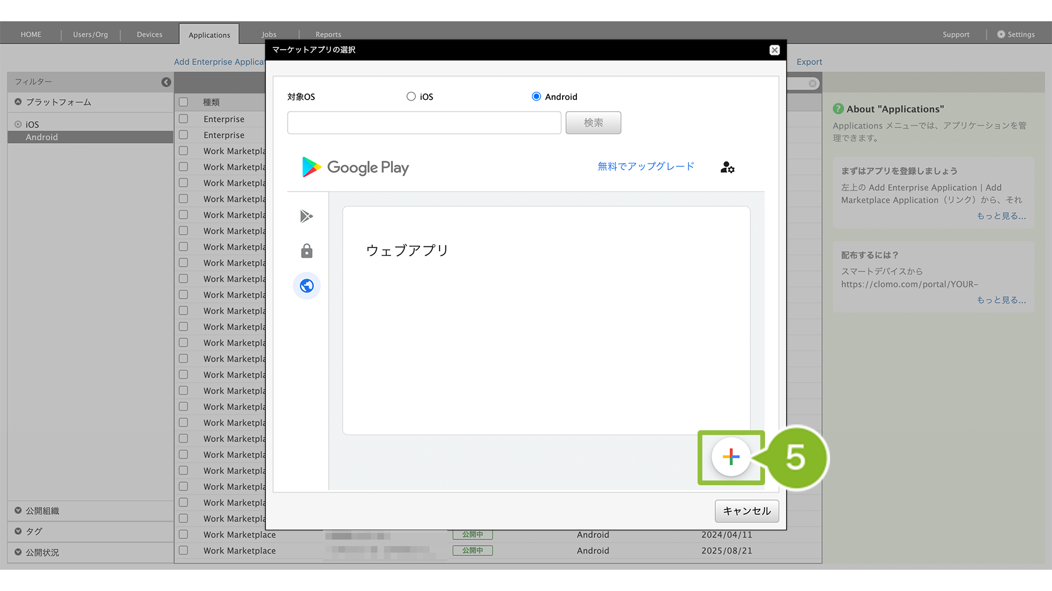
Task: Expand the プラットフォーム filter section
Action: [x=18, y=102]
